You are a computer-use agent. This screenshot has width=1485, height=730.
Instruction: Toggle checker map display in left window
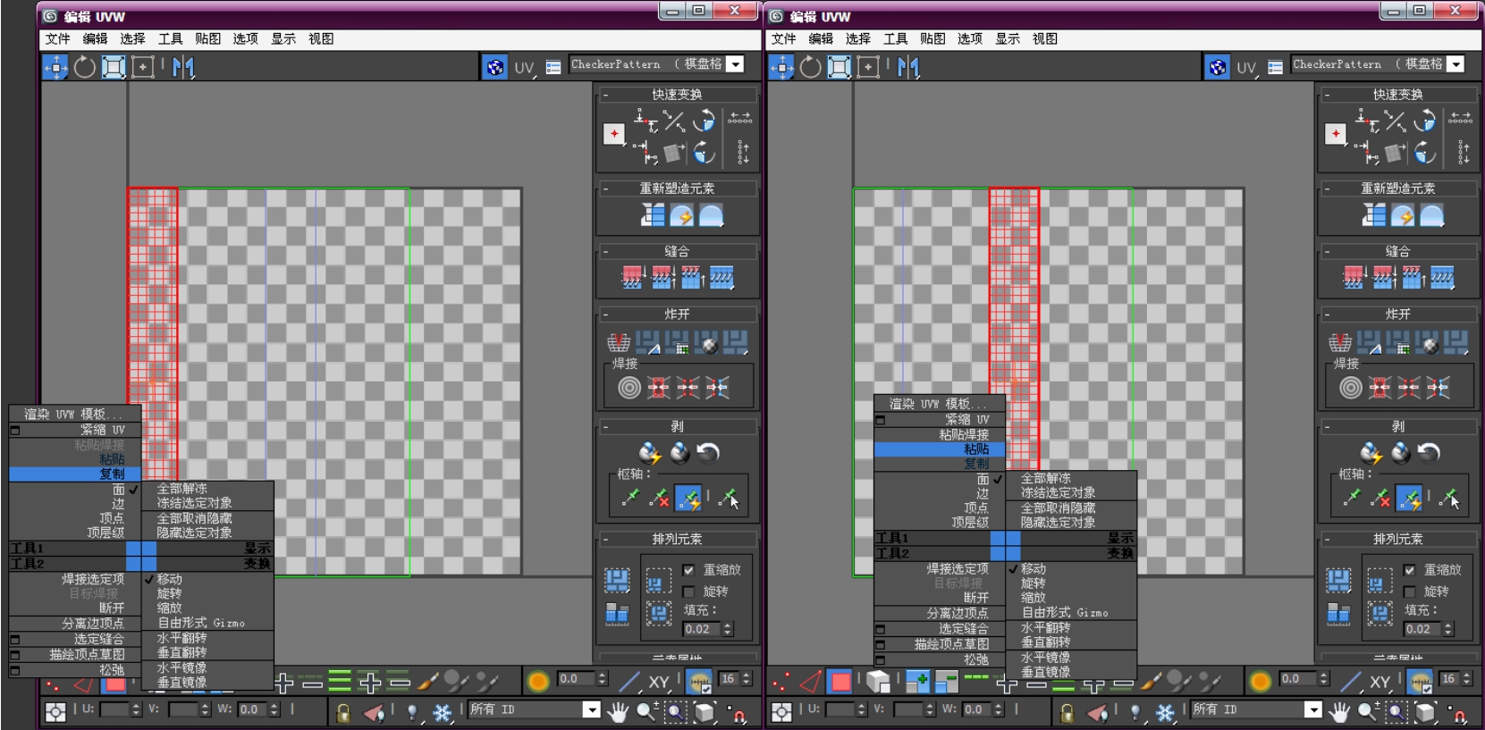tap(494, 67)
